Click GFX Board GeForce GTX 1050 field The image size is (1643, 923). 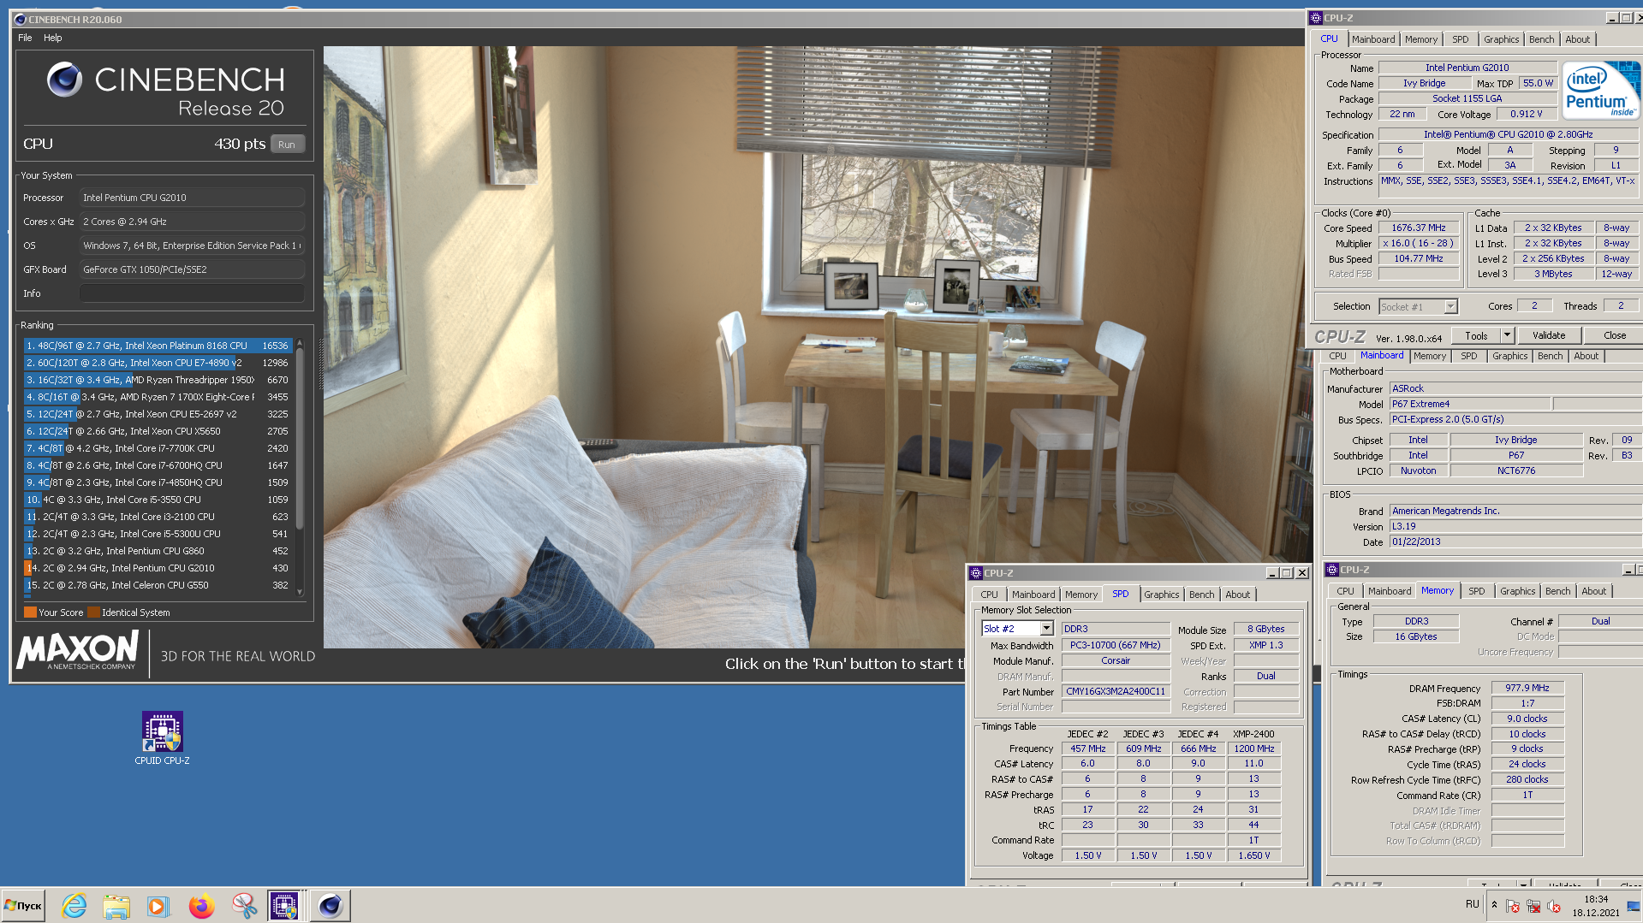point(192,269)
